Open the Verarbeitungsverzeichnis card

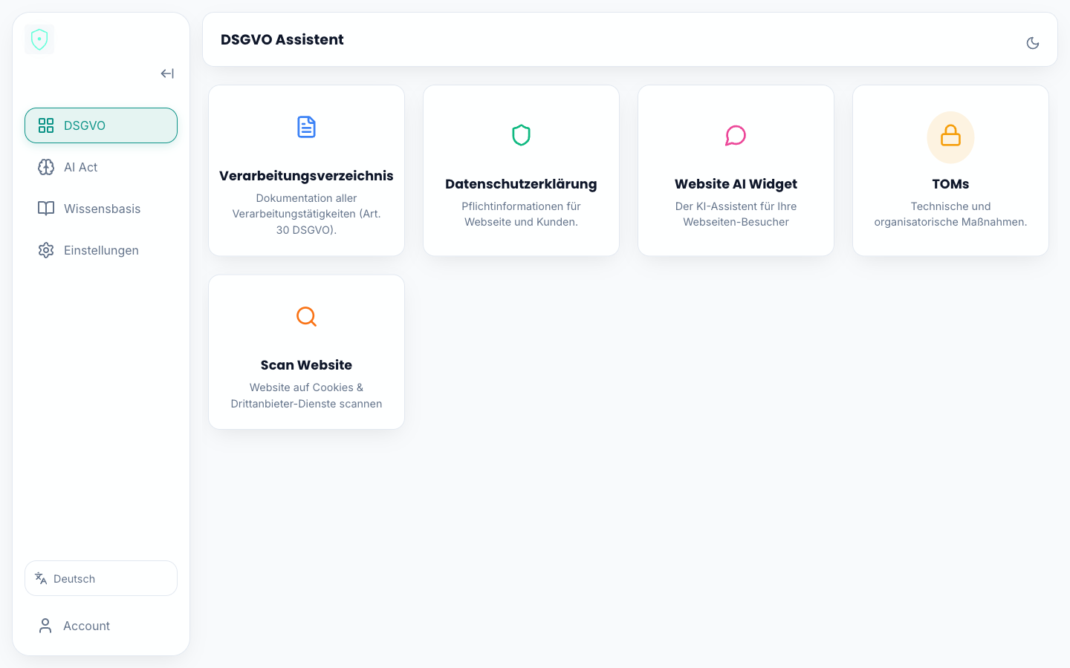(306, 169)
